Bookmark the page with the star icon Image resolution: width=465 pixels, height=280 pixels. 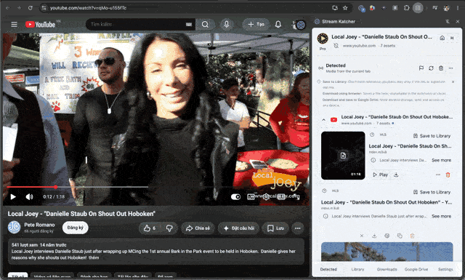(345, 8)
